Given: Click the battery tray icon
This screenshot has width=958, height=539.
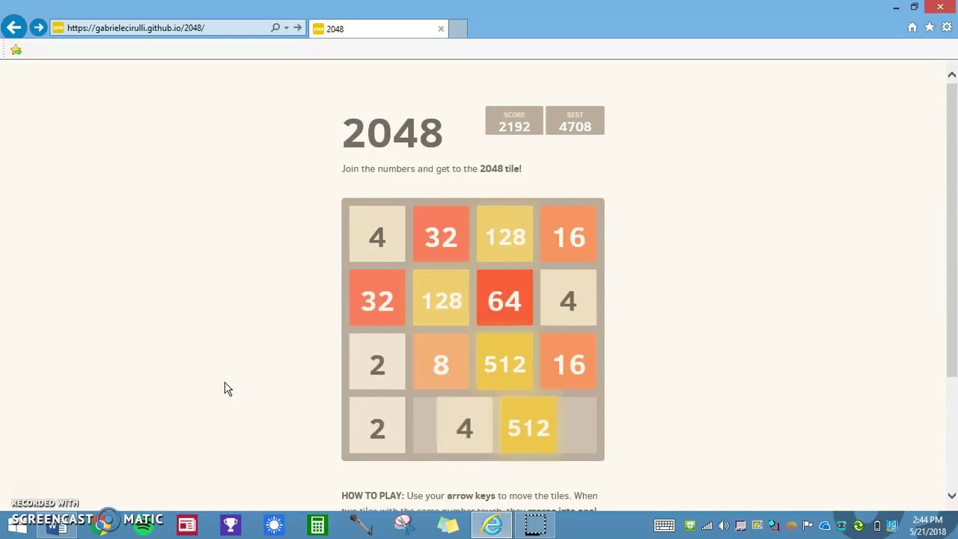Looking at the screenshot, I should click(877, 526).
